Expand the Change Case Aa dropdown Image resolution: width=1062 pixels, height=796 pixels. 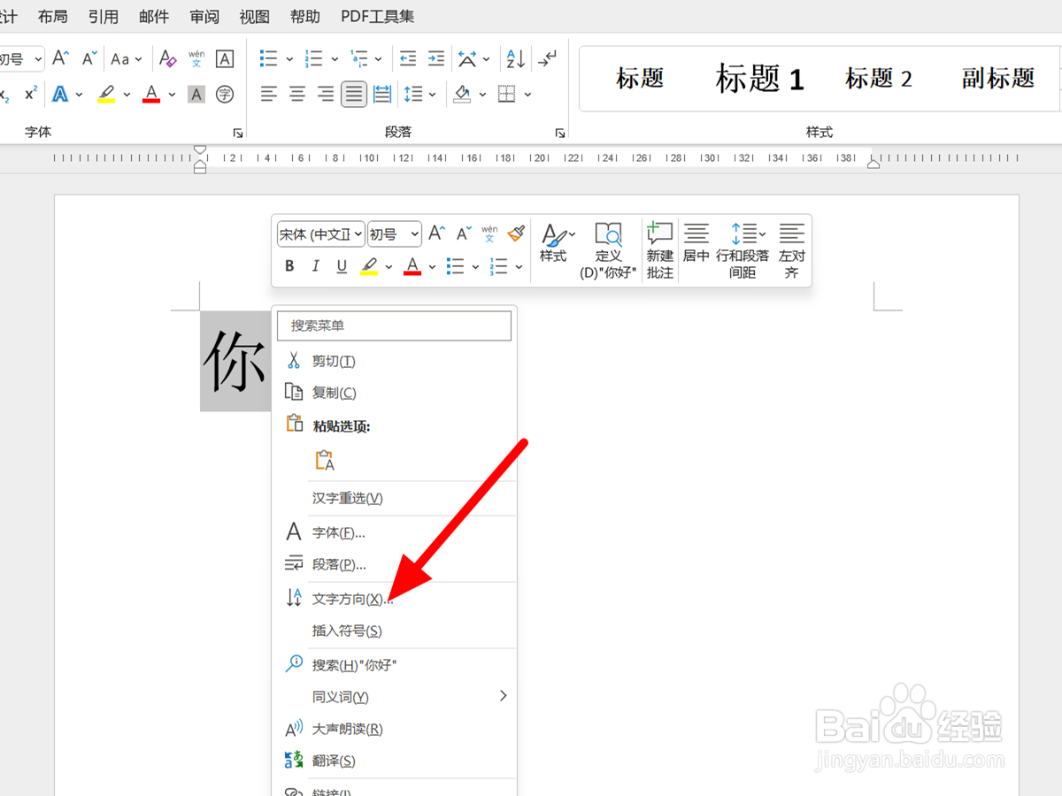(139, 59)
